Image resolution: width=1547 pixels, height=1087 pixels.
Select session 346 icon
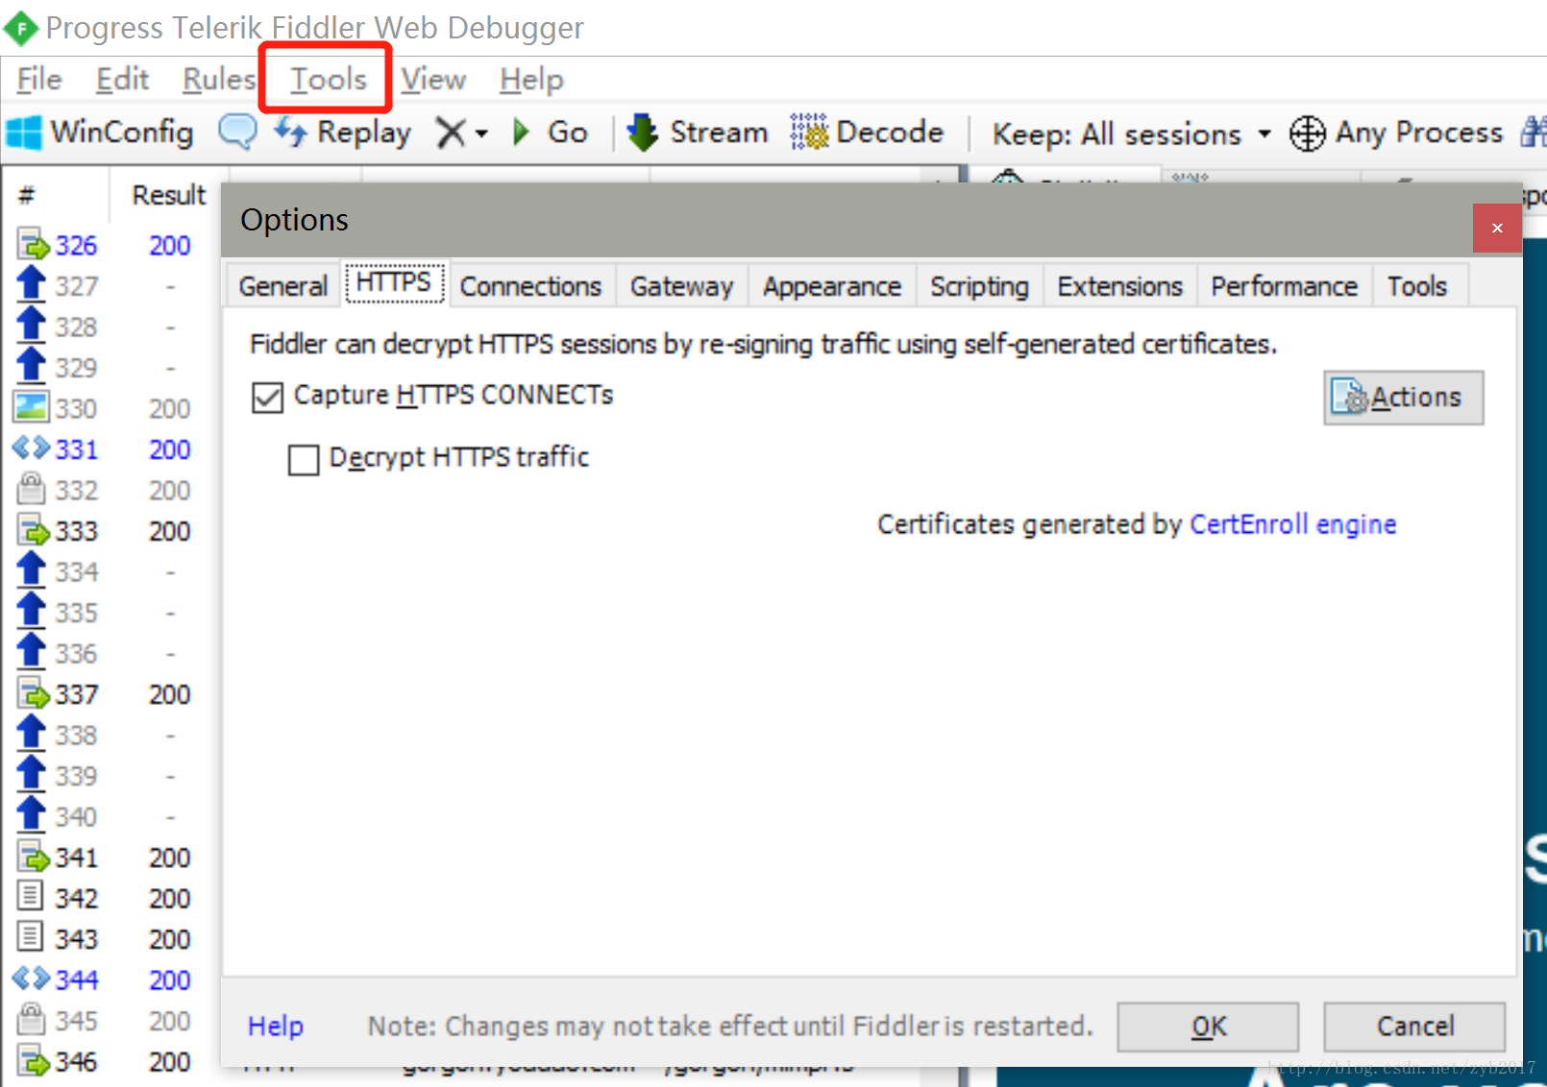coord(33,1061)
